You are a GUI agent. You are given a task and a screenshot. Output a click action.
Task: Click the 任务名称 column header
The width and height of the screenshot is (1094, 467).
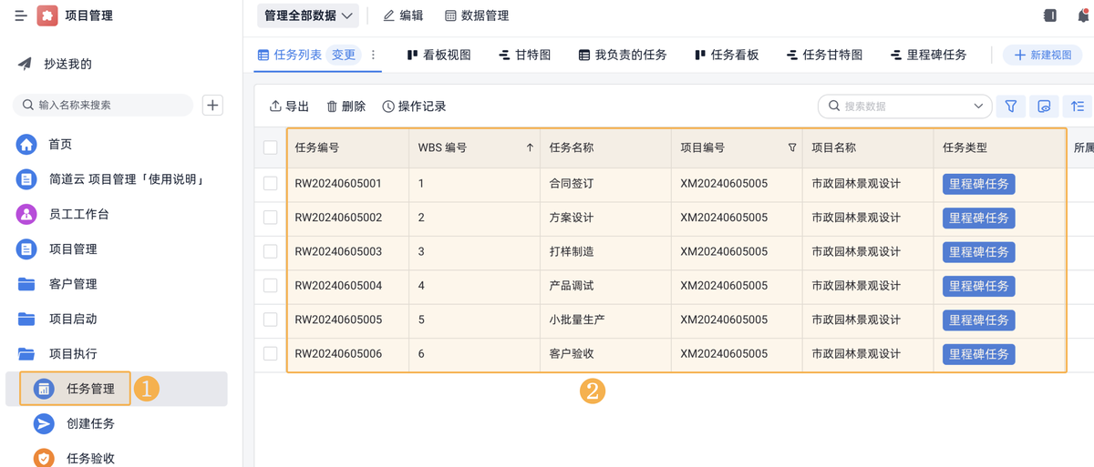click(x=605, y=147)
